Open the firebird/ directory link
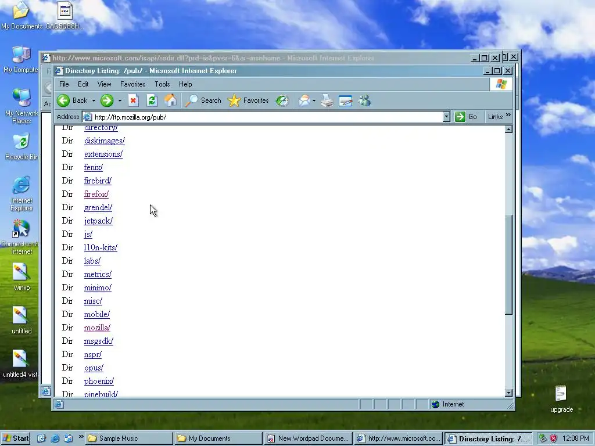Screen dimensions: 595x446 coord(98,181)
